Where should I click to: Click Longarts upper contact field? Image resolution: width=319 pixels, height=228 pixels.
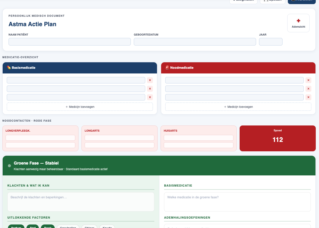coord(119,138)
